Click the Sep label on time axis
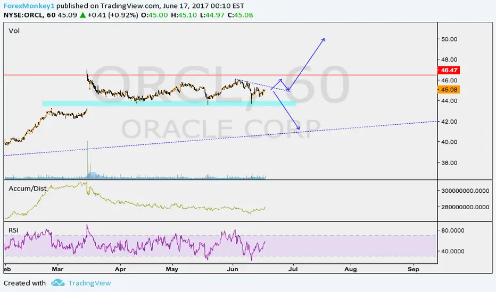 414,269
